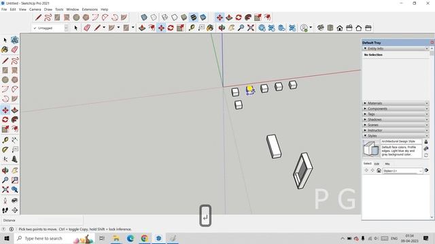Open the Arc tool flyout arrow
The height and width of the screenshot is (244, 435).
click(x=118, y=28)
